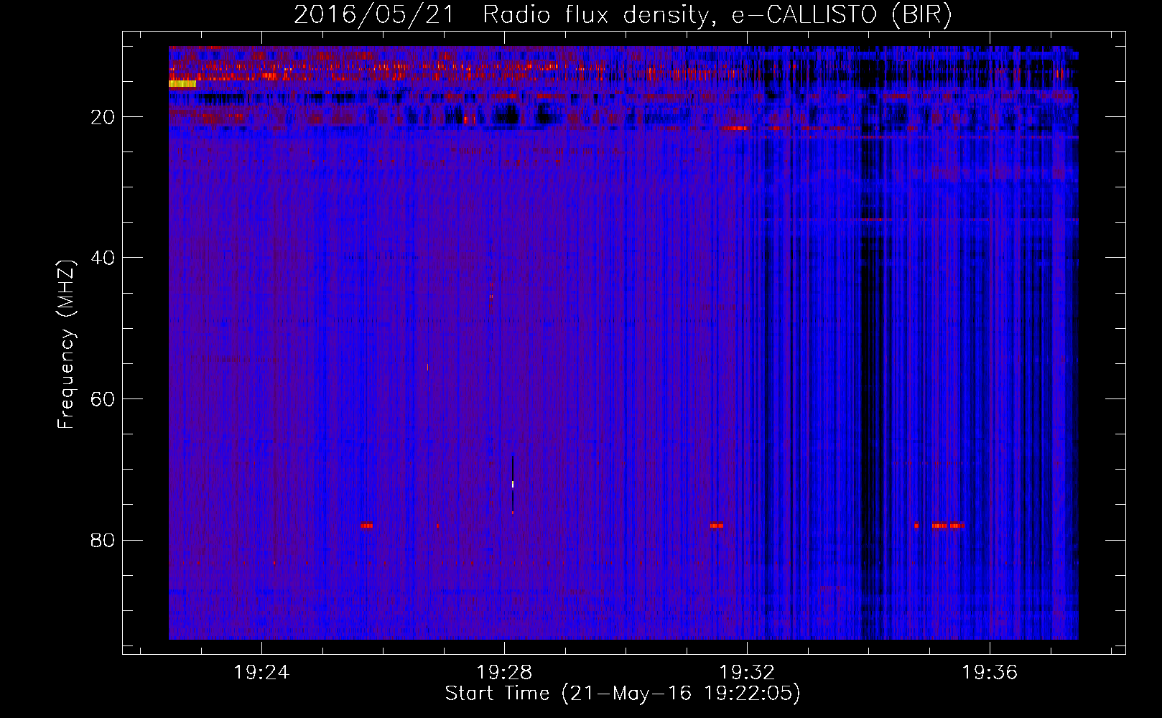Click the 'Frequency (MHZ)' axis label
The image size is (1162, 718).
click(x=66, y=345)
